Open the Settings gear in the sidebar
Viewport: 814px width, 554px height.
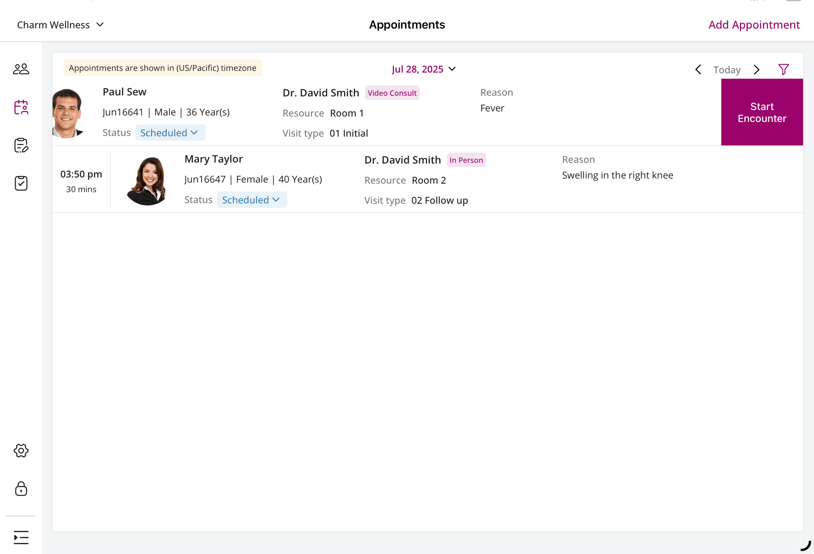[x=21, y=451]
